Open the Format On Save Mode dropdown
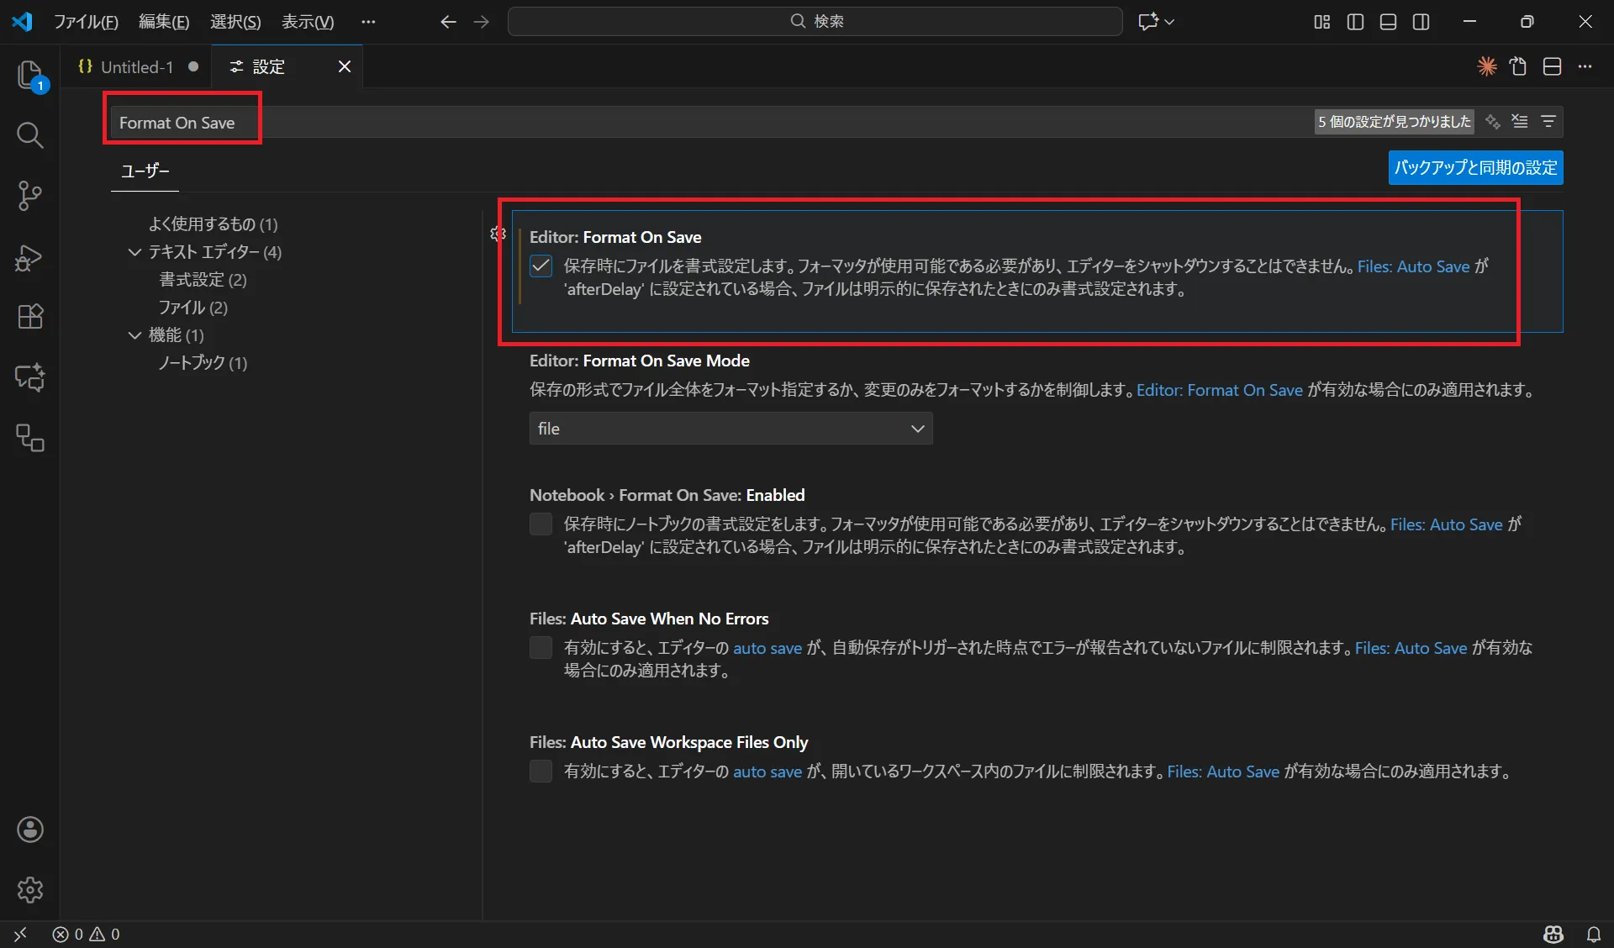The height and width of the screenshot is (948, 1614). coord(731,429)
